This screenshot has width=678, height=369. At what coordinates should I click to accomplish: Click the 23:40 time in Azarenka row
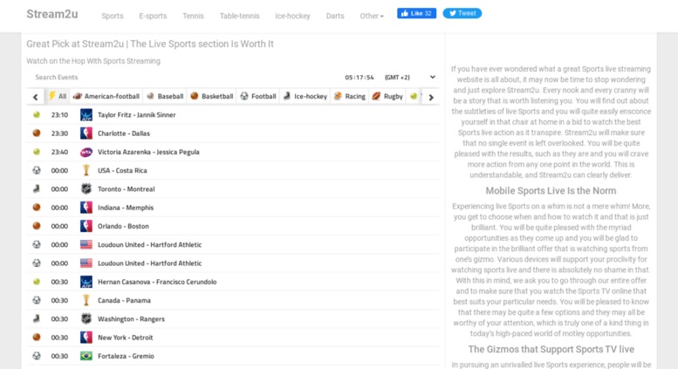[59, 152]
